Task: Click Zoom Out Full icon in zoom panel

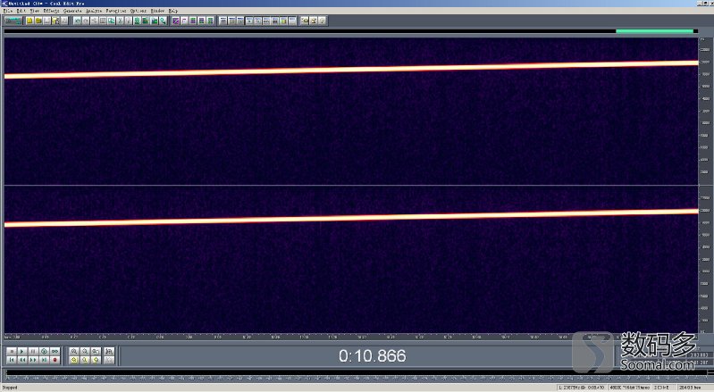Action: point(96,352)
